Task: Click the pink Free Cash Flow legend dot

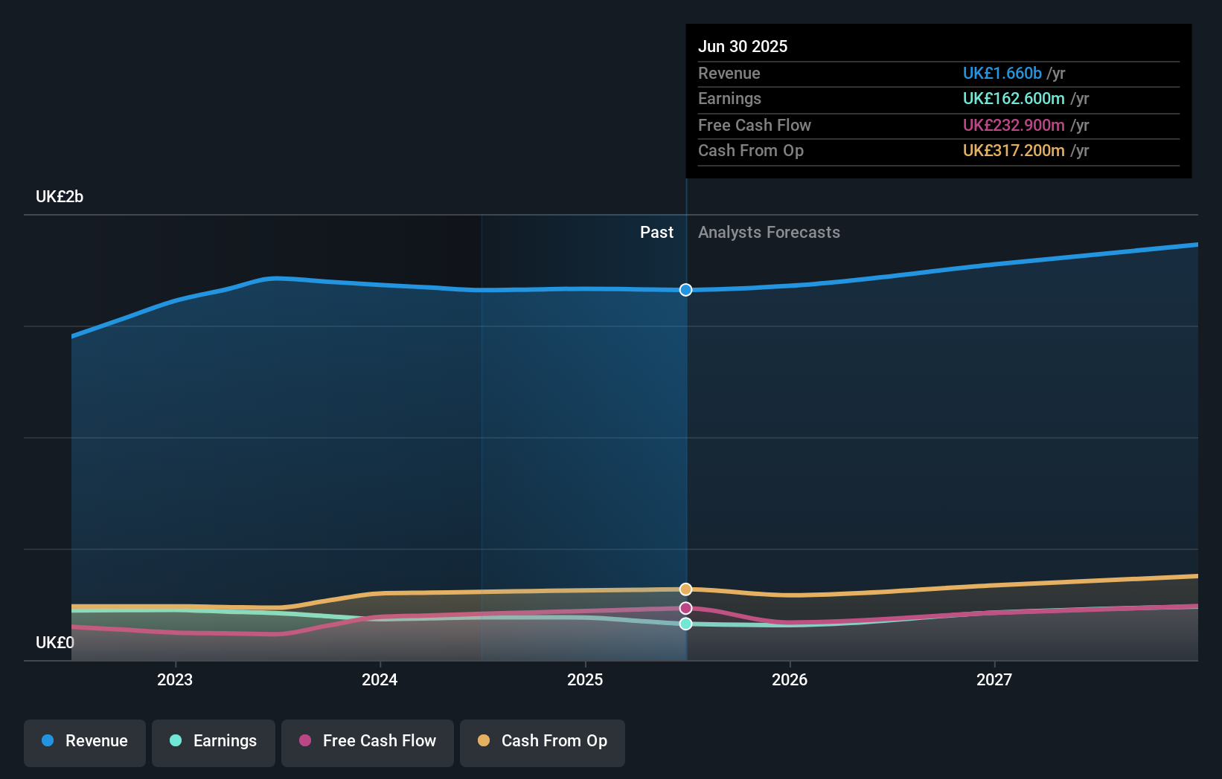Action: [304, 741]
